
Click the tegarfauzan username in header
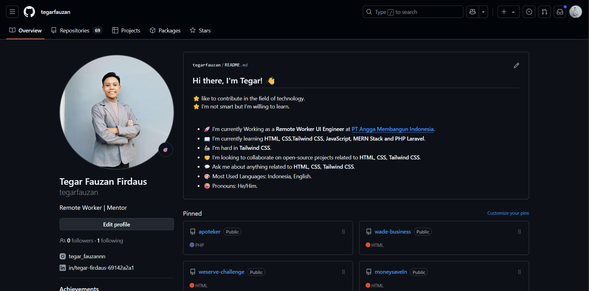pos(56,12)
